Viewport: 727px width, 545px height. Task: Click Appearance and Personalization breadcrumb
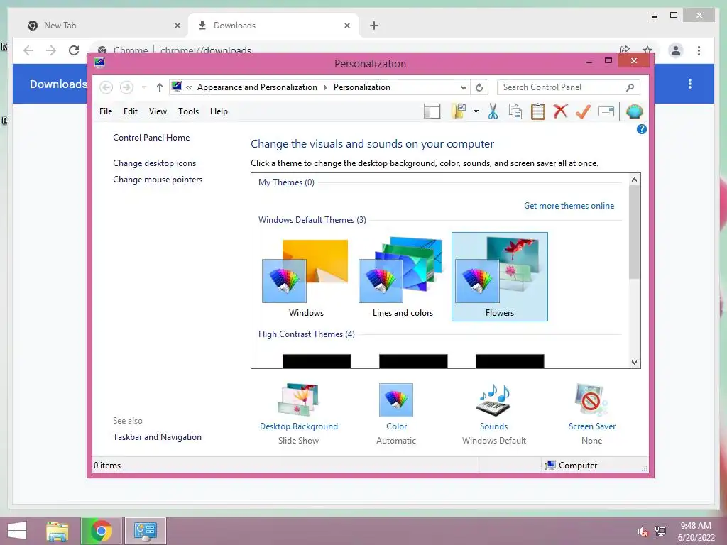coord(257,87)
